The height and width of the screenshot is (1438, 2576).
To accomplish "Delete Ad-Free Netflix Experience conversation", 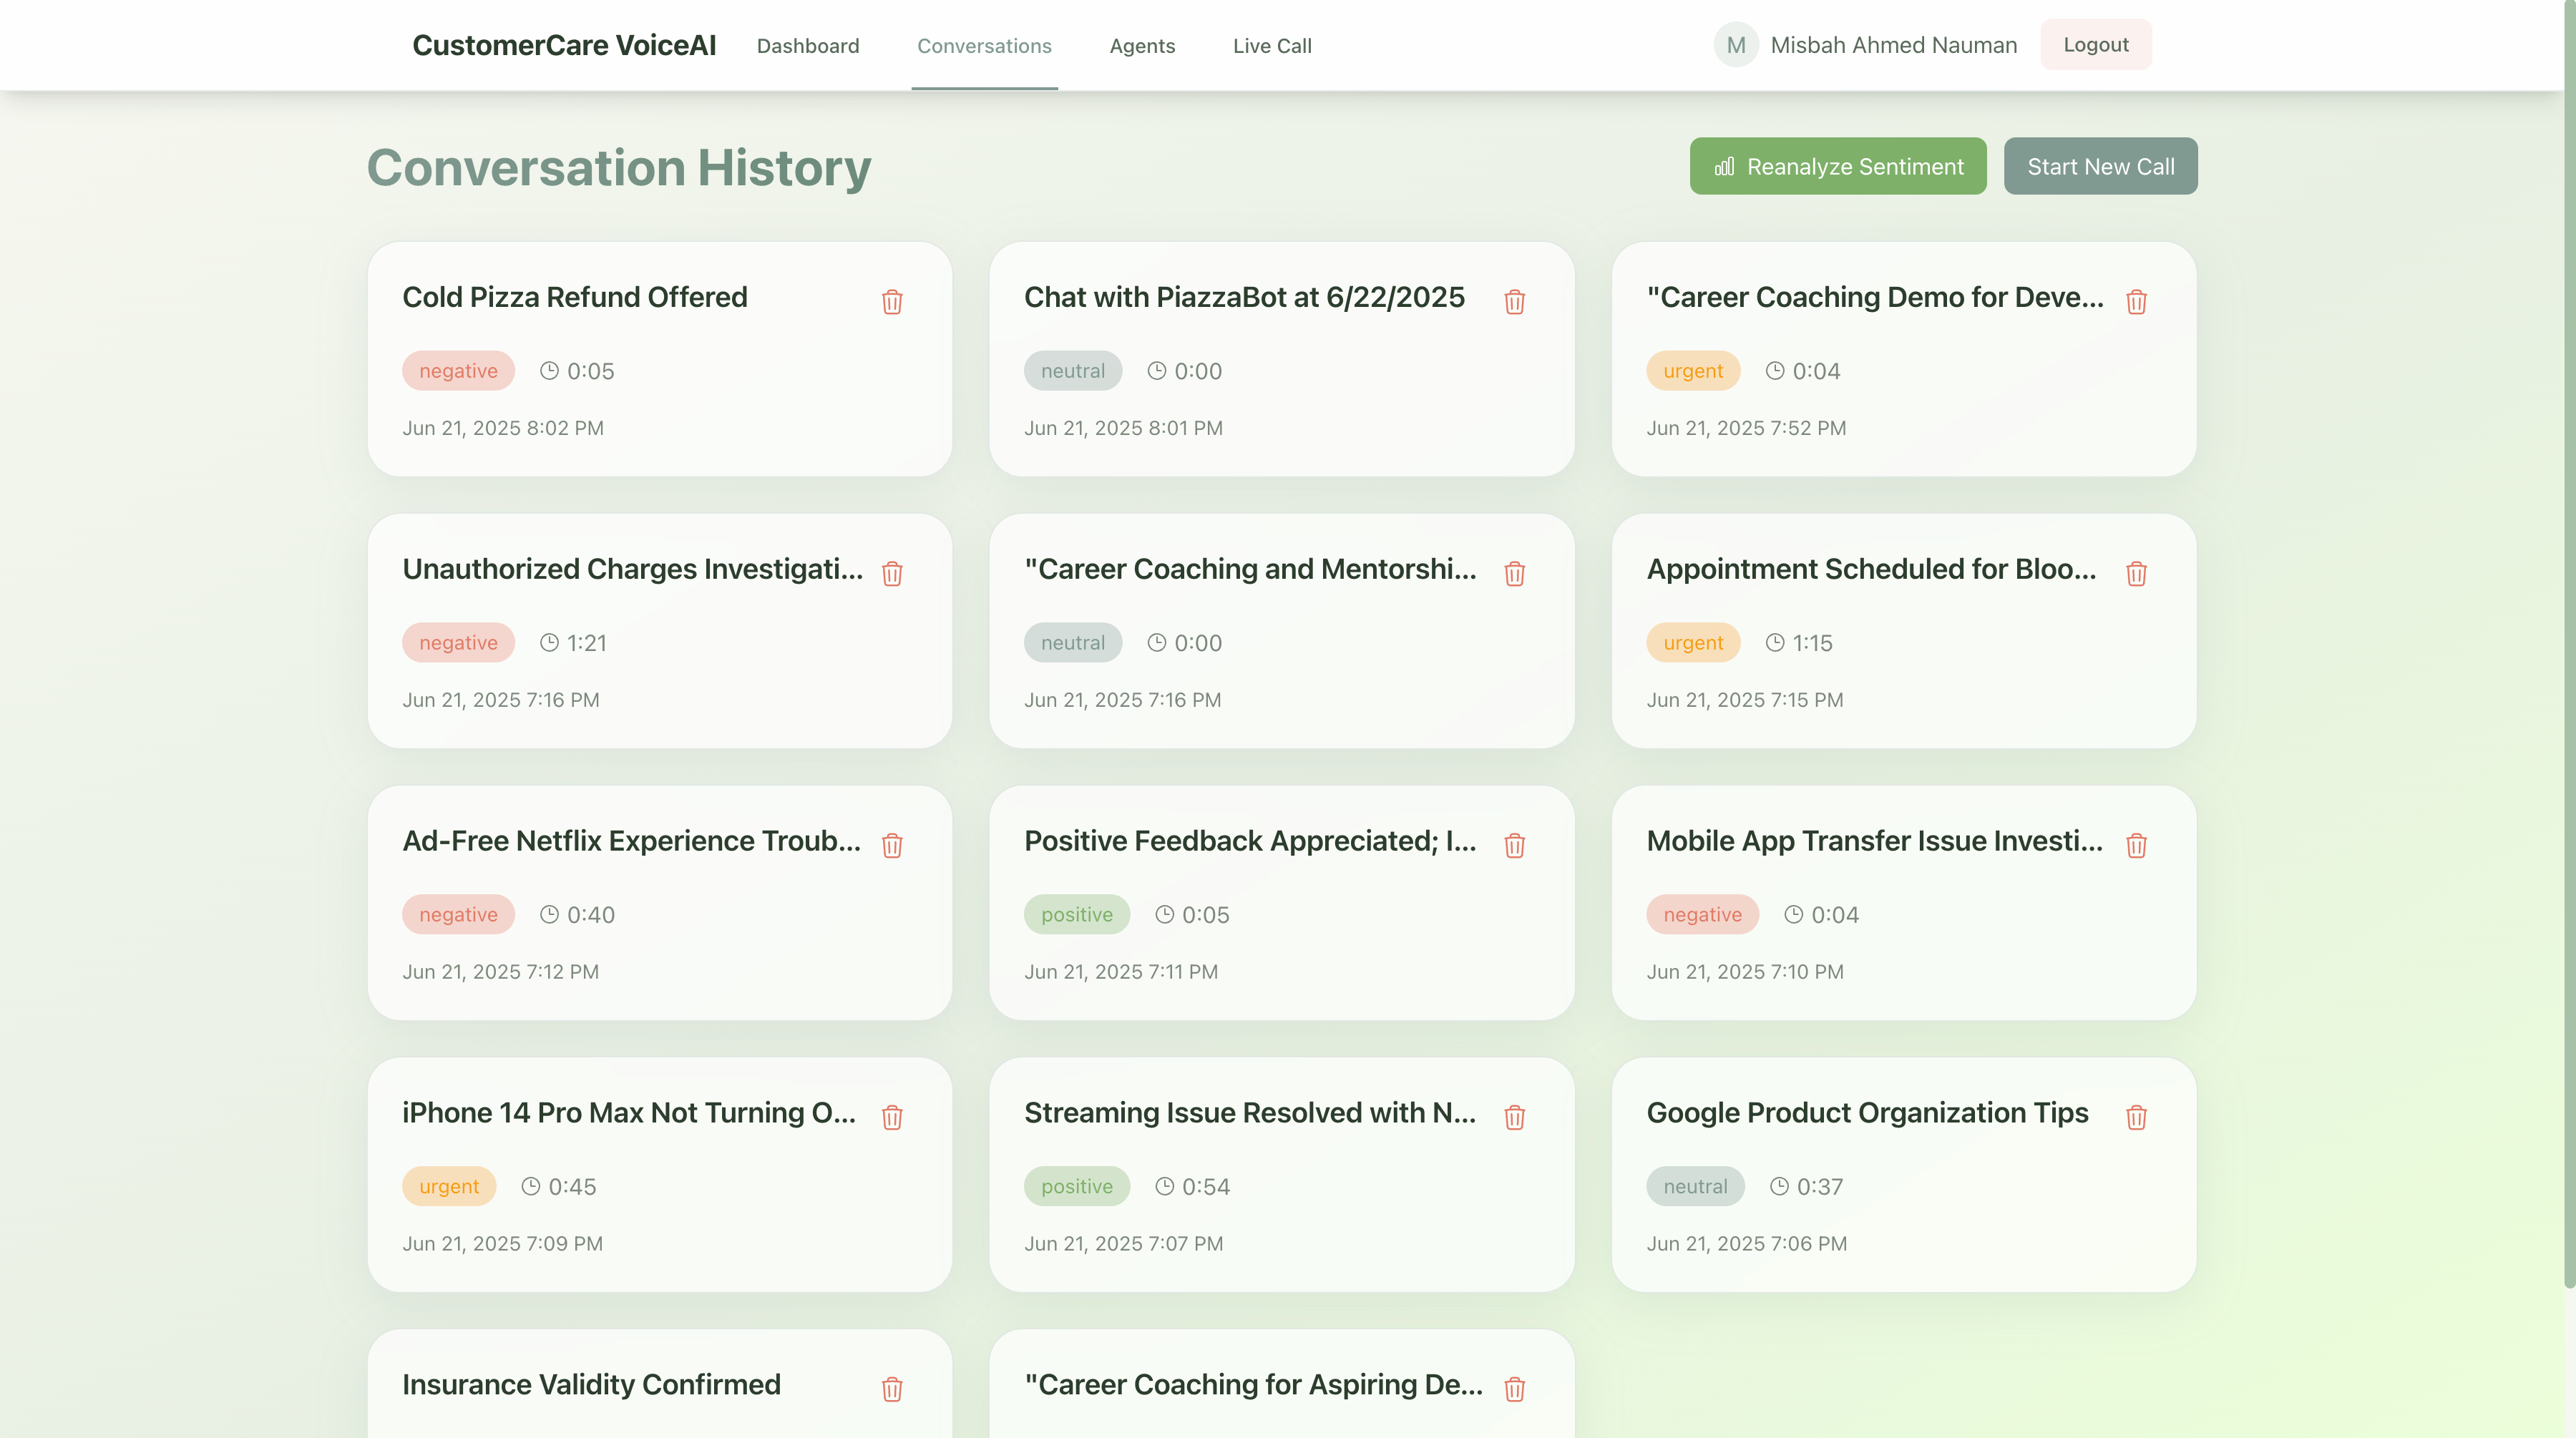I will pyautogui.click(x=892, y=846).
